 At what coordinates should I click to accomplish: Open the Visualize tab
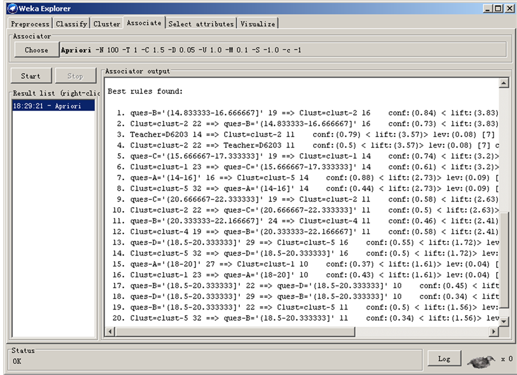pyautogui.click(x=258, y=24)
